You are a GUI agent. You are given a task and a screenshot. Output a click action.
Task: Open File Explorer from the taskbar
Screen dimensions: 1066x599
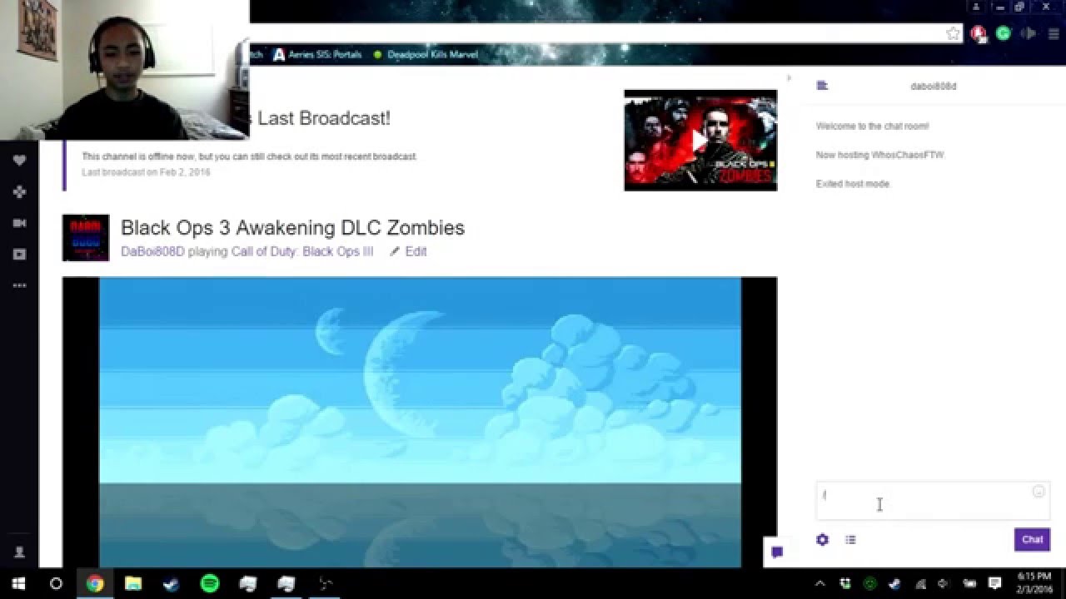133,583
